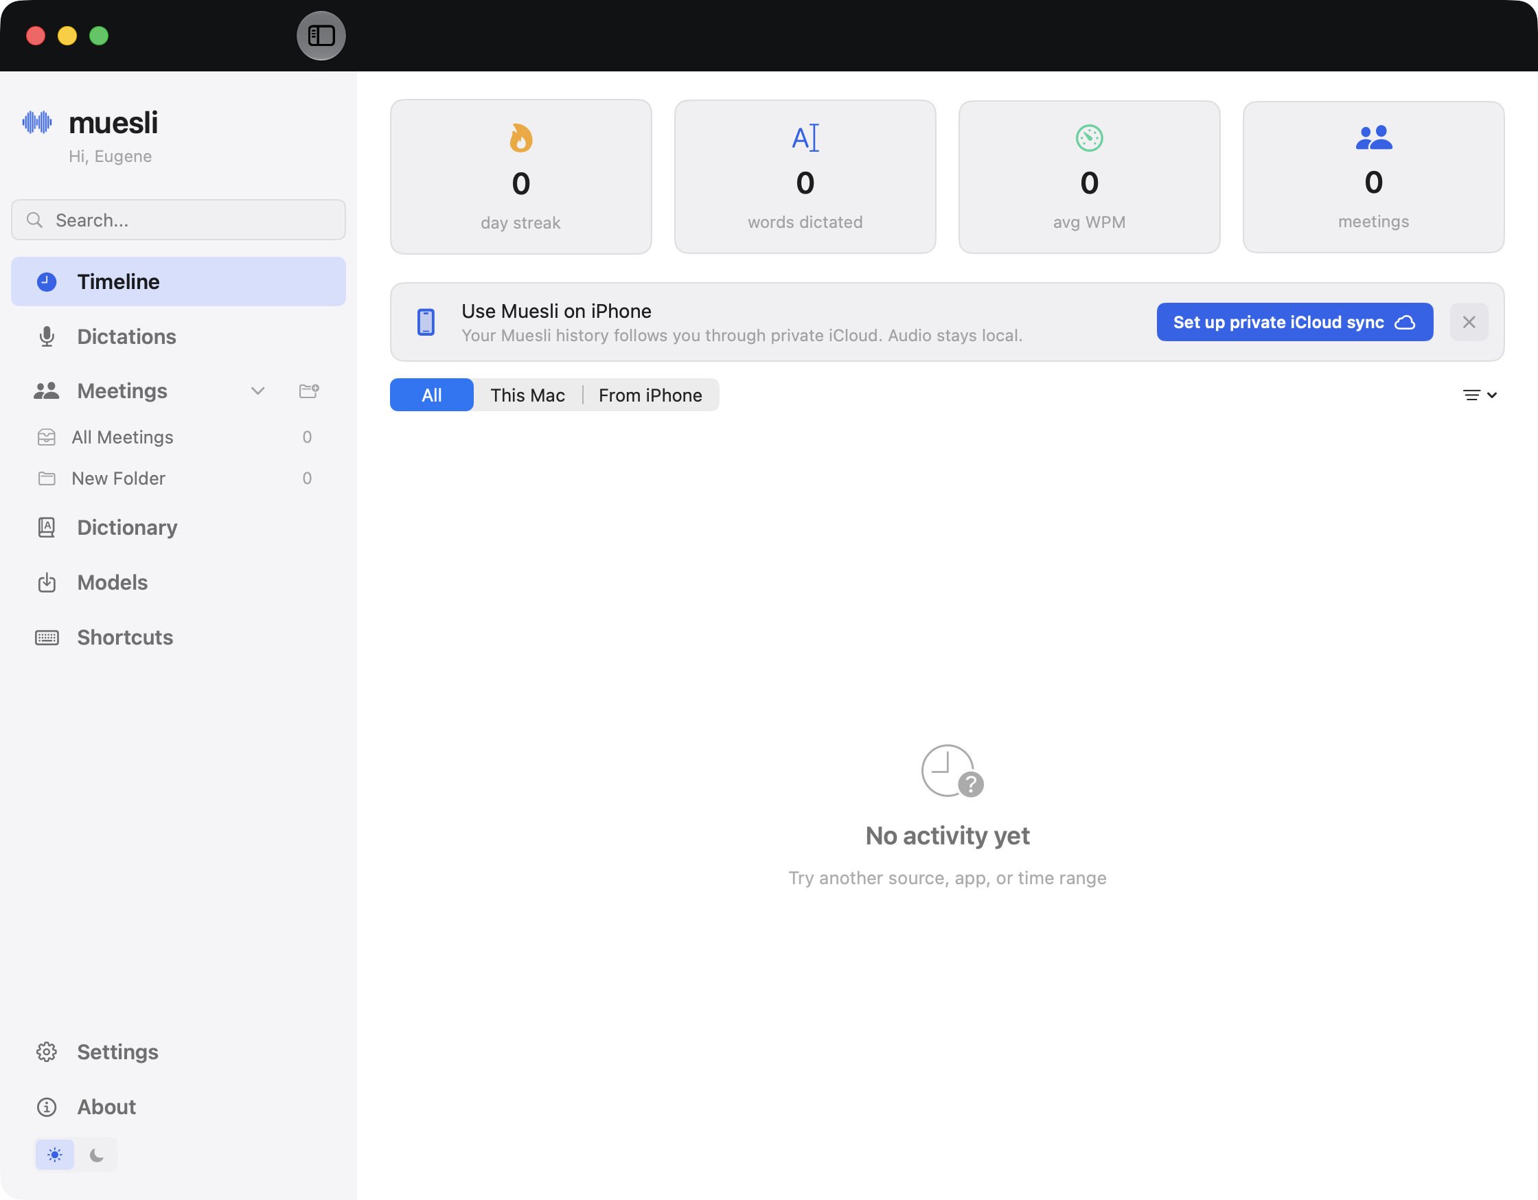Click the Shortcuts keyboard icon

click(x=47, y=637)
